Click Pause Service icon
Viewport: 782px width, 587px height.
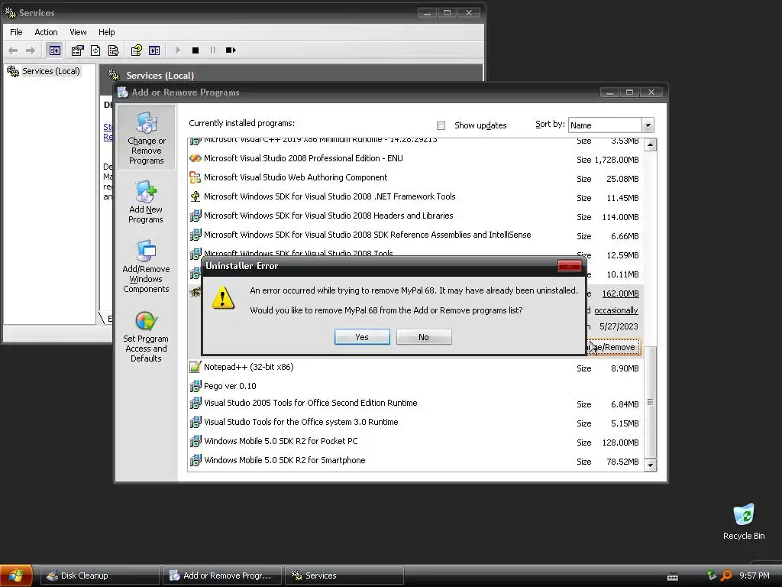point(213,50)
